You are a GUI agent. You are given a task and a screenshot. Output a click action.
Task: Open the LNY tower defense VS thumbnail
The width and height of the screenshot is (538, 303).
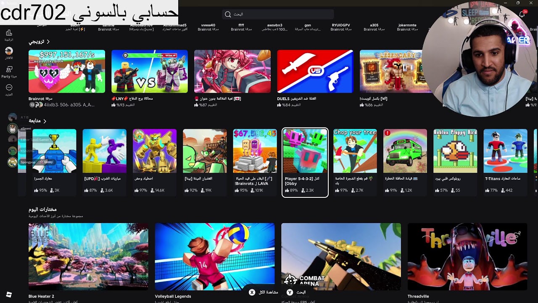pyautogui.click(x=150, y=72)
